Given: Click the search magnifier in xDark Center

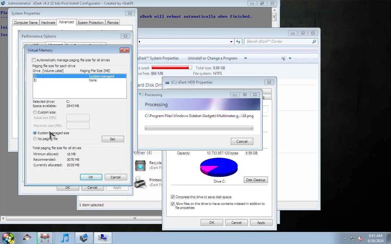Looking at the screenshot, I should click(314, 41).
